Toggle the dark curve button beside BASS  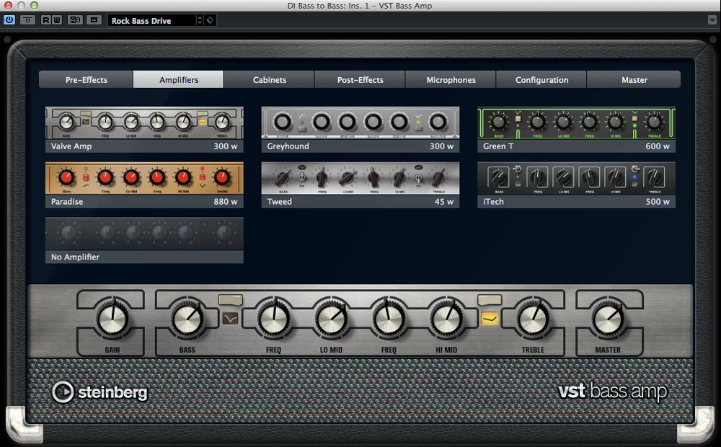click(x=231, y=318)
